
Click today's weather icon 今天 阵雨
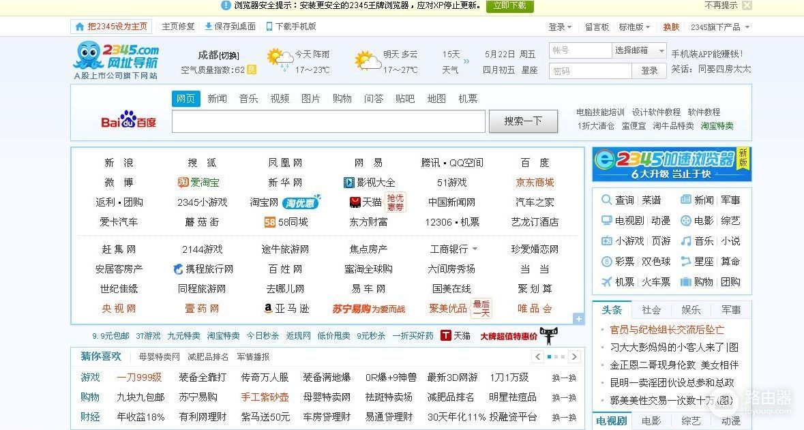[280, 59]
